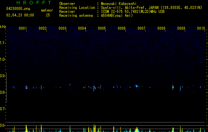Screen dimensions: 208x132
Task: Click the Observer label
Action: pyautogui.click(x=67, y=4)
